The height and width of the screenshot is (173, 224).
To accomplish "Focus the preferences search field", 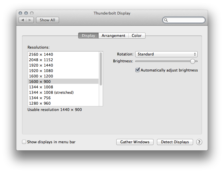I will pyautogui.click(x=184, y=20).
